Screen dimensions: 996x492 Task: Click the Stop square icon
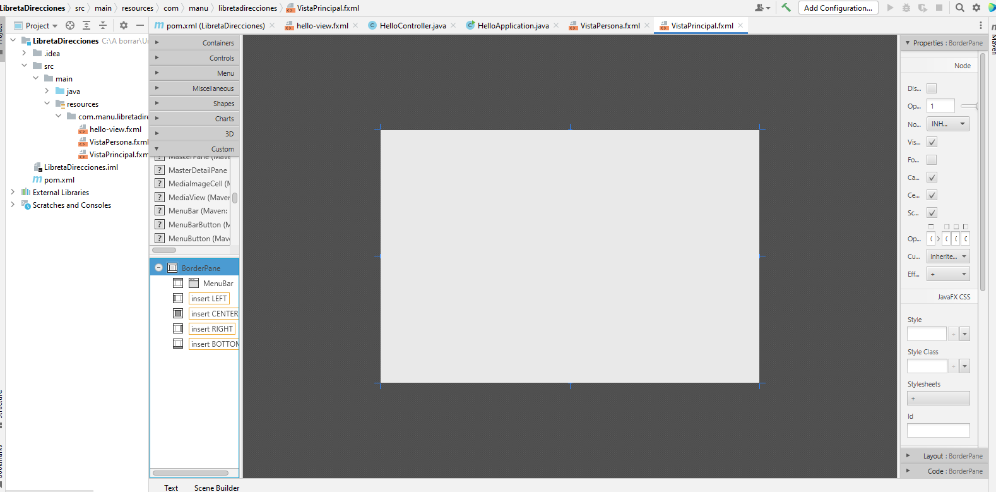point(939,8)
